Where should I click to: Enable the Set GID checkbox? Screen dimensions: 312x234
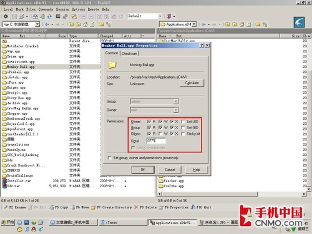pos(183,127)
